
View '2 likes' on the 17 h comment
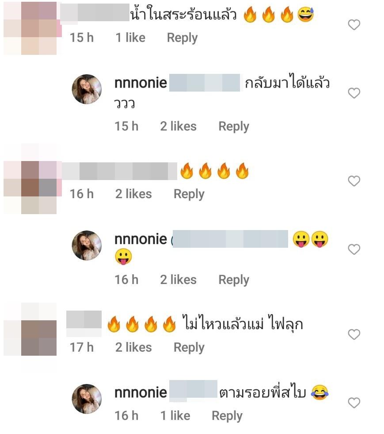click(x=133, y=347)
